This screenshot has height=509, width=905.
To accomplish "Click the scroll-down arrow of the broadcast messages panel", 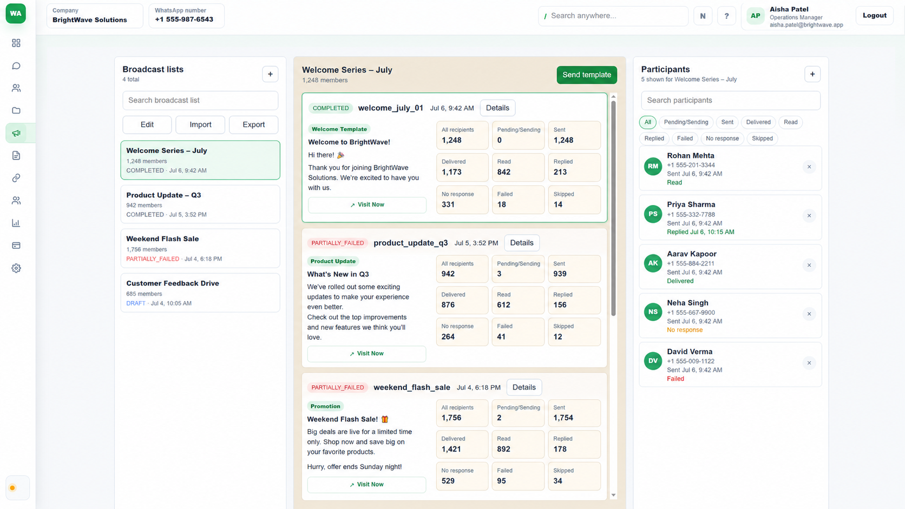I will [x=613, y=495].
